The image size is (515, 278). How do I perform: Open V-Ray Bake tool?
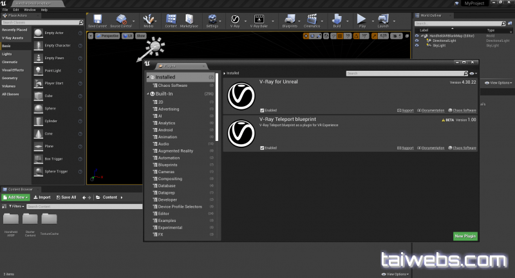260,20
